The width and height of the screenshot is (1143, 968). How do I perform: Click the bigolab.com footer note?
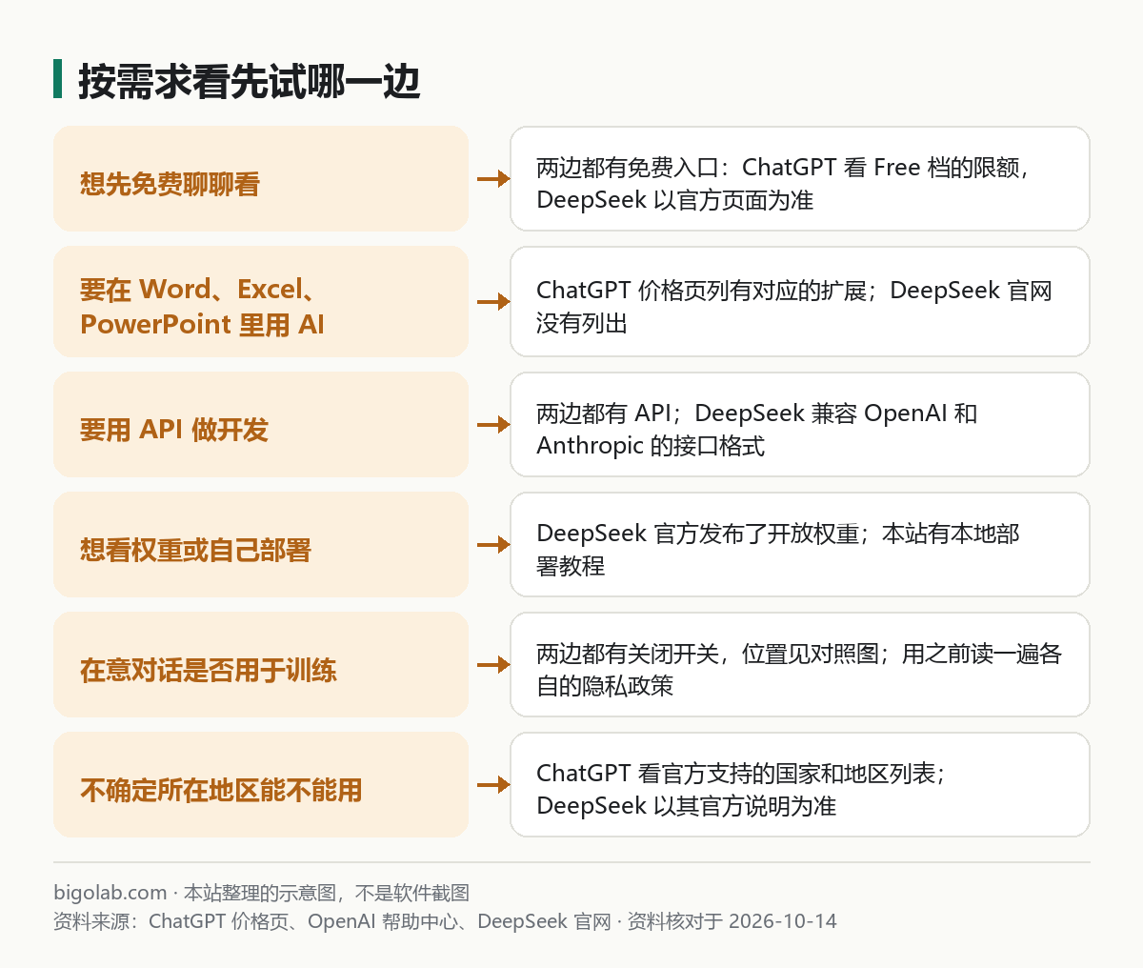tap(261, 893)
